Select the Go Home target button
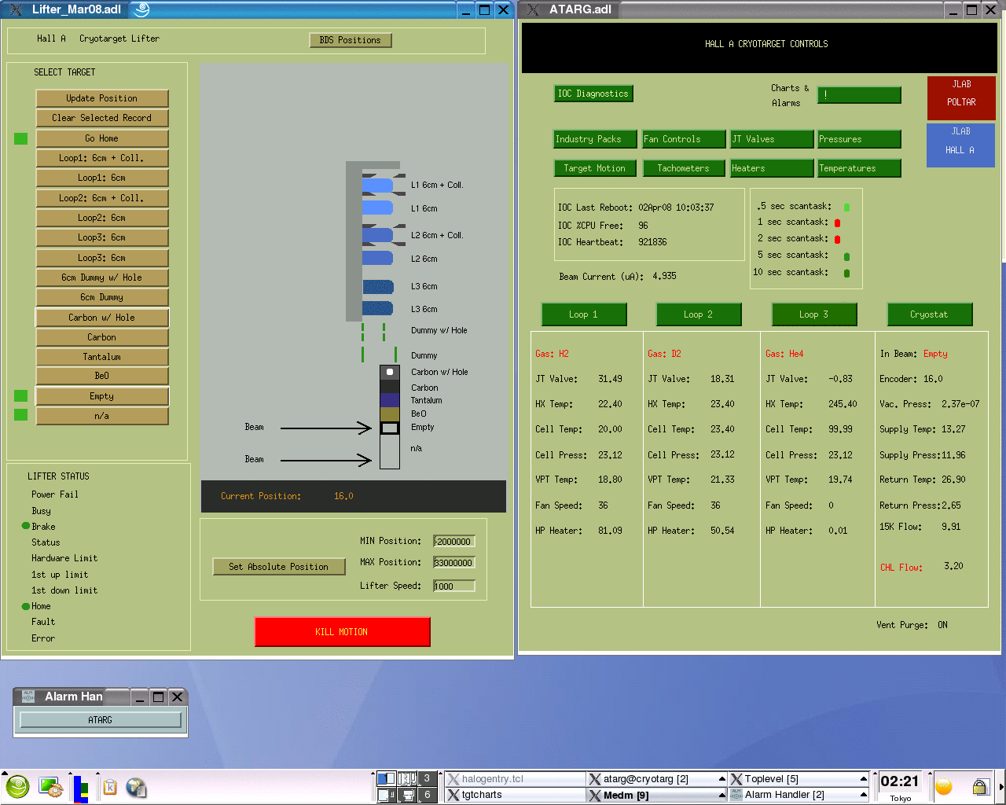This screenshot has width=1006, height=805. tap(102, 138)
